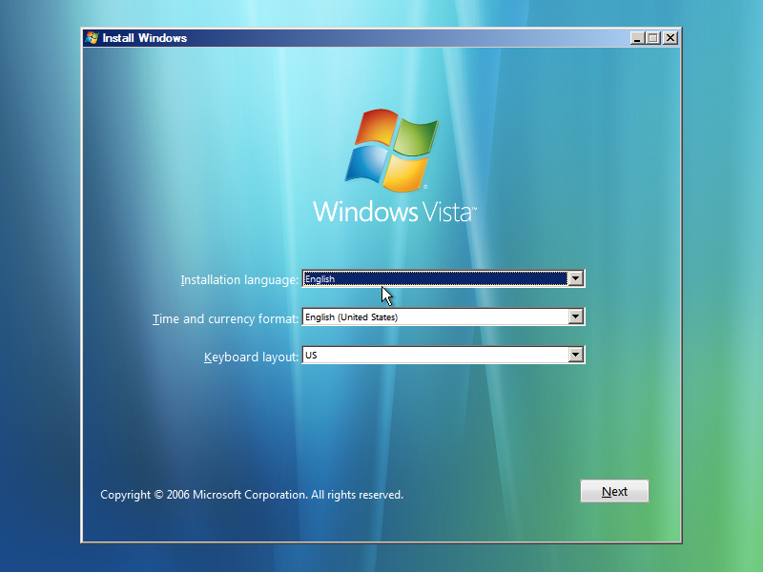The height and width of the screenshot is (572, 763).
Task: Open the Installation language dropdown arrow
Action: pos(577,278)
